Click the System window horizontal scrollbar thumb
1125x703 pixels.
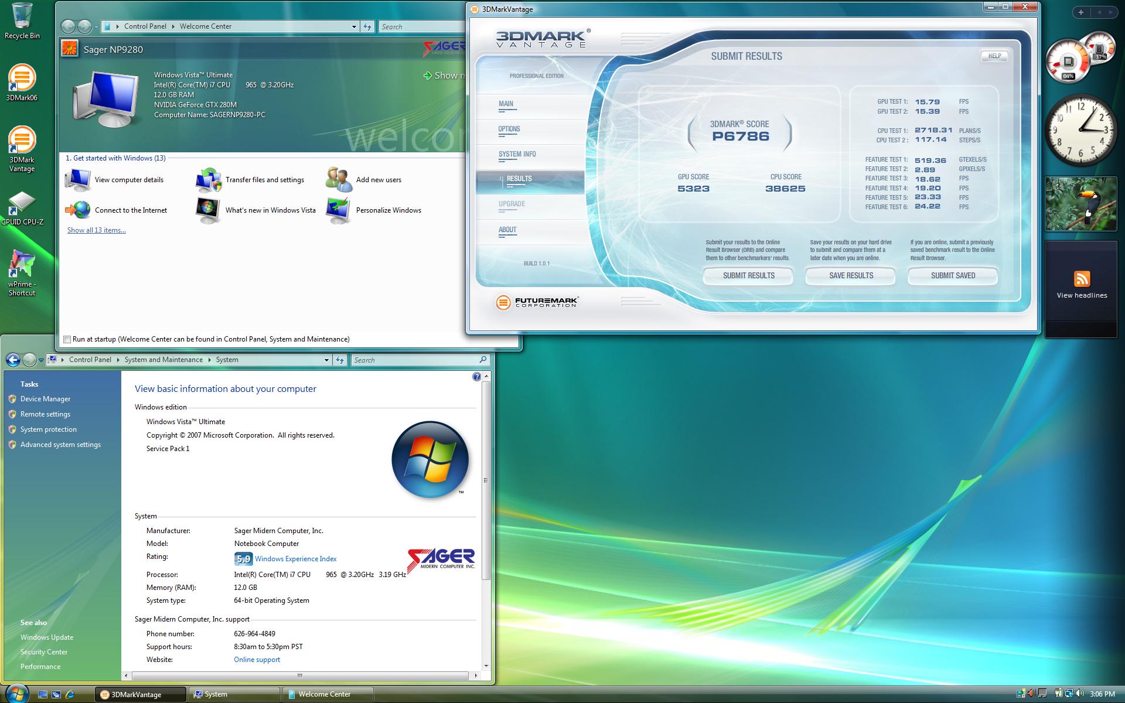click(299, 675)
